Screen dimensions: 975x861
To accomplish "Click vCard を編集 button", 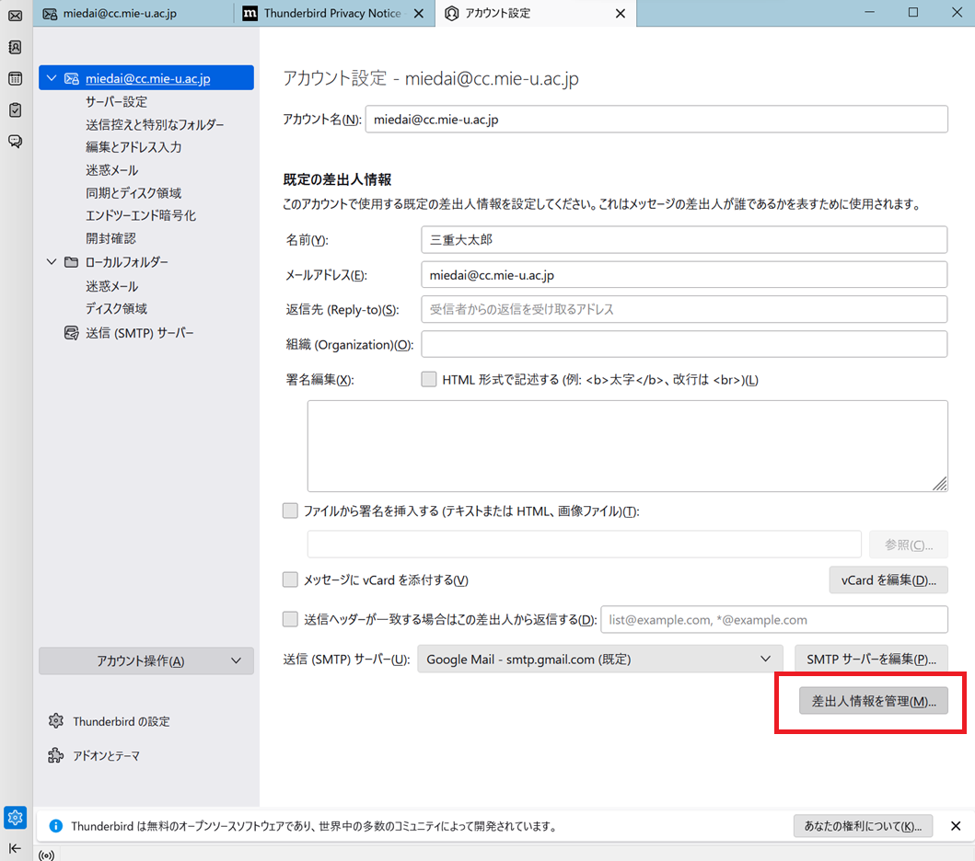I will pos(888,580).
